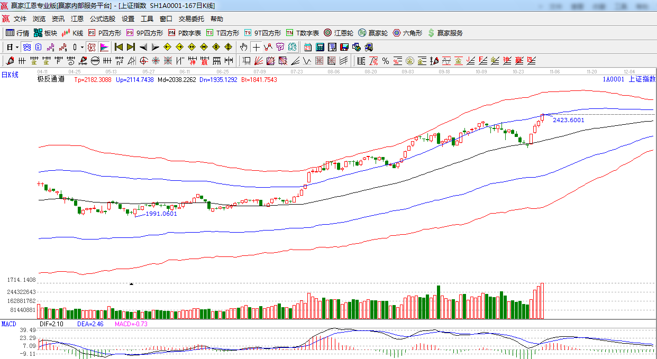Click the calculator icon in the toolbar
The image size is (657, 359).
[320, 47]
